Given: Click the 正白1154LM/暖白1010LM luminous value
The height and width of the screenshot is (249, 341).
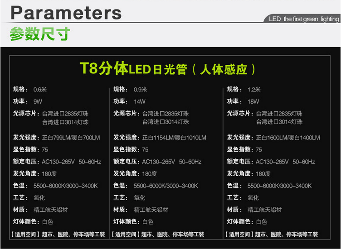Looking at the screenshot, I should (174, 138).
